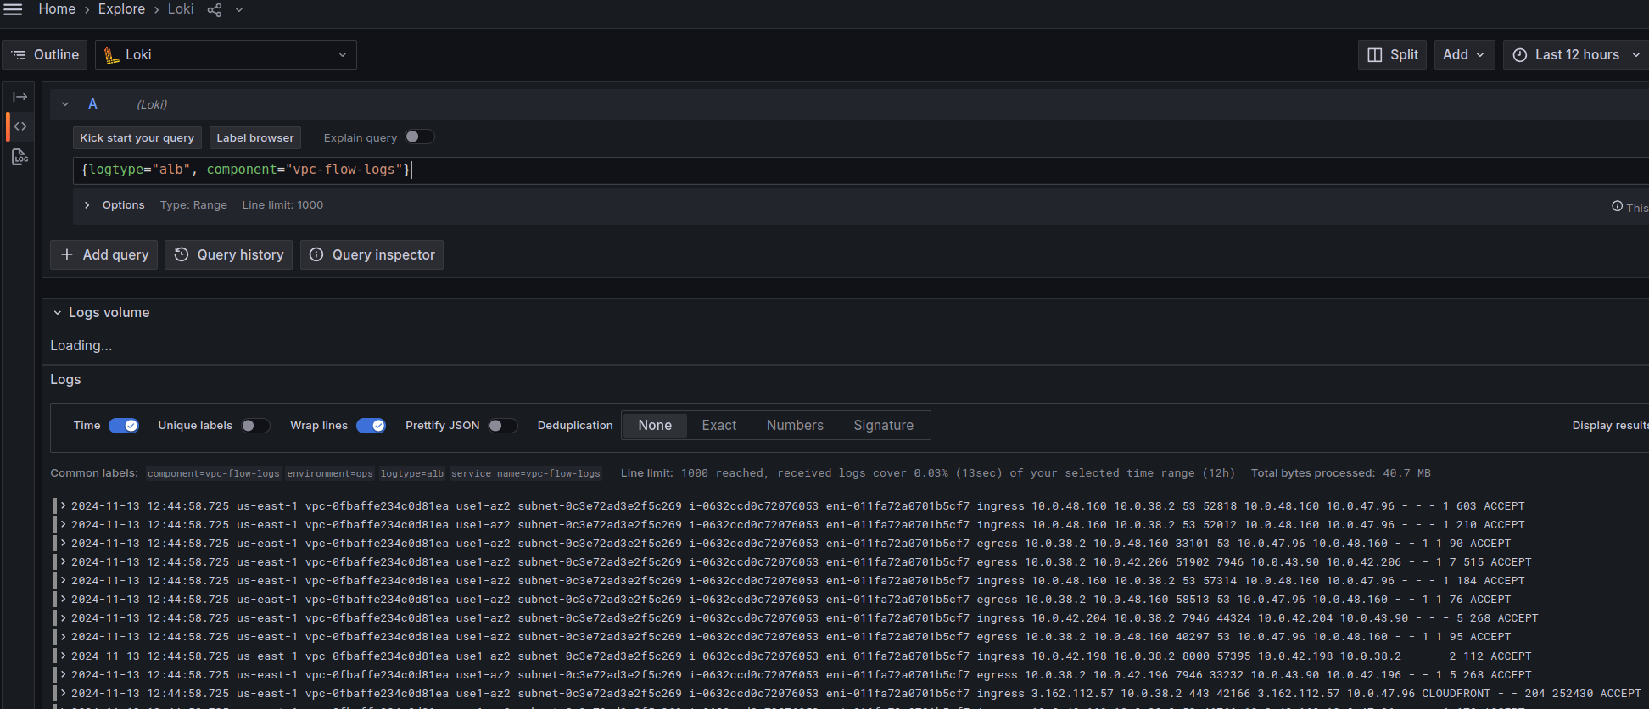1649x709 pixels.
Task: Toggle the Time switch off
Action: pos(124,426)
